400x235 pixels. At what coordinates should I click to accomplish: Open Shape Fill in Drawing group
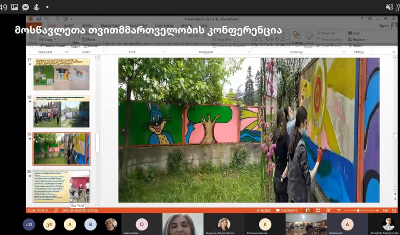pyautogui.click(x=327, y=33)
